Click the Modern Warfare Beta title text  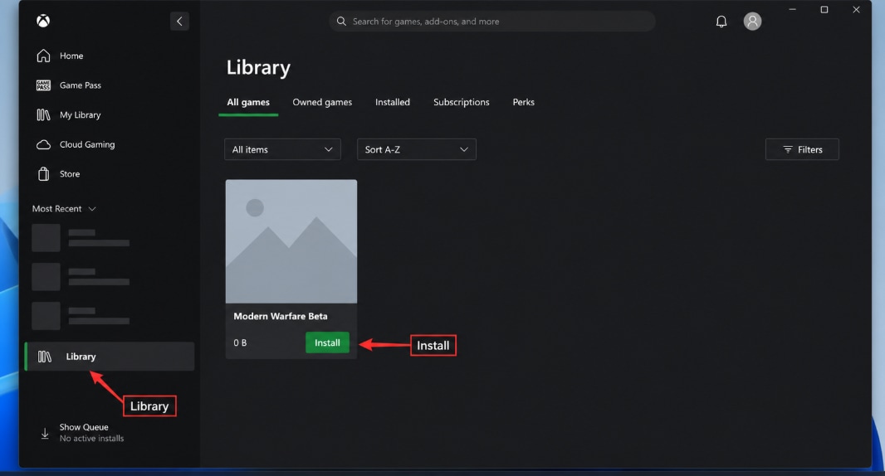tap(281, 317)
